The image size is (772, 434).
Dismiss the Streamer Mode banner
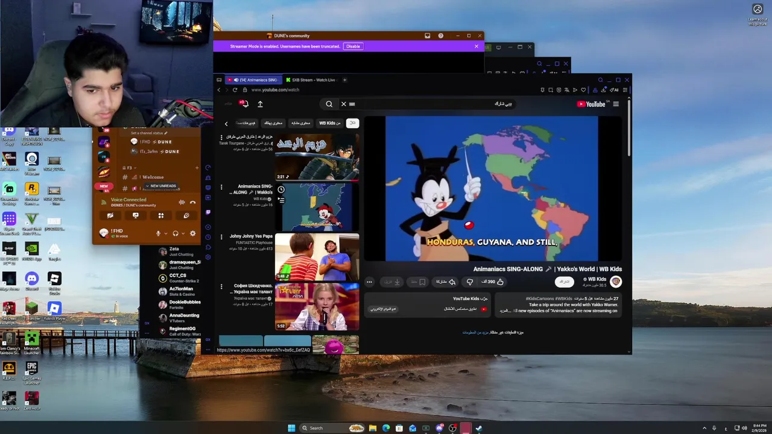tap(476, 46)
